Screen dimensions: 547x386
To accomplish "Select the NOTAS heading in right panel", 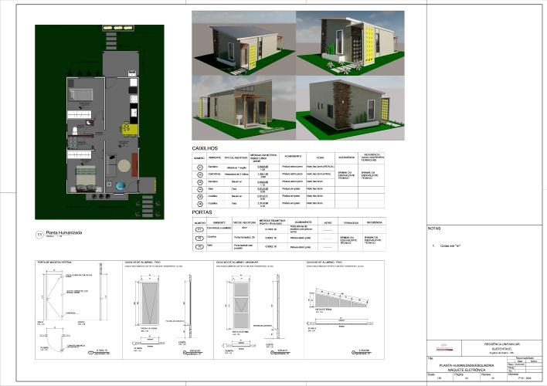I will (x=433, y=229).
